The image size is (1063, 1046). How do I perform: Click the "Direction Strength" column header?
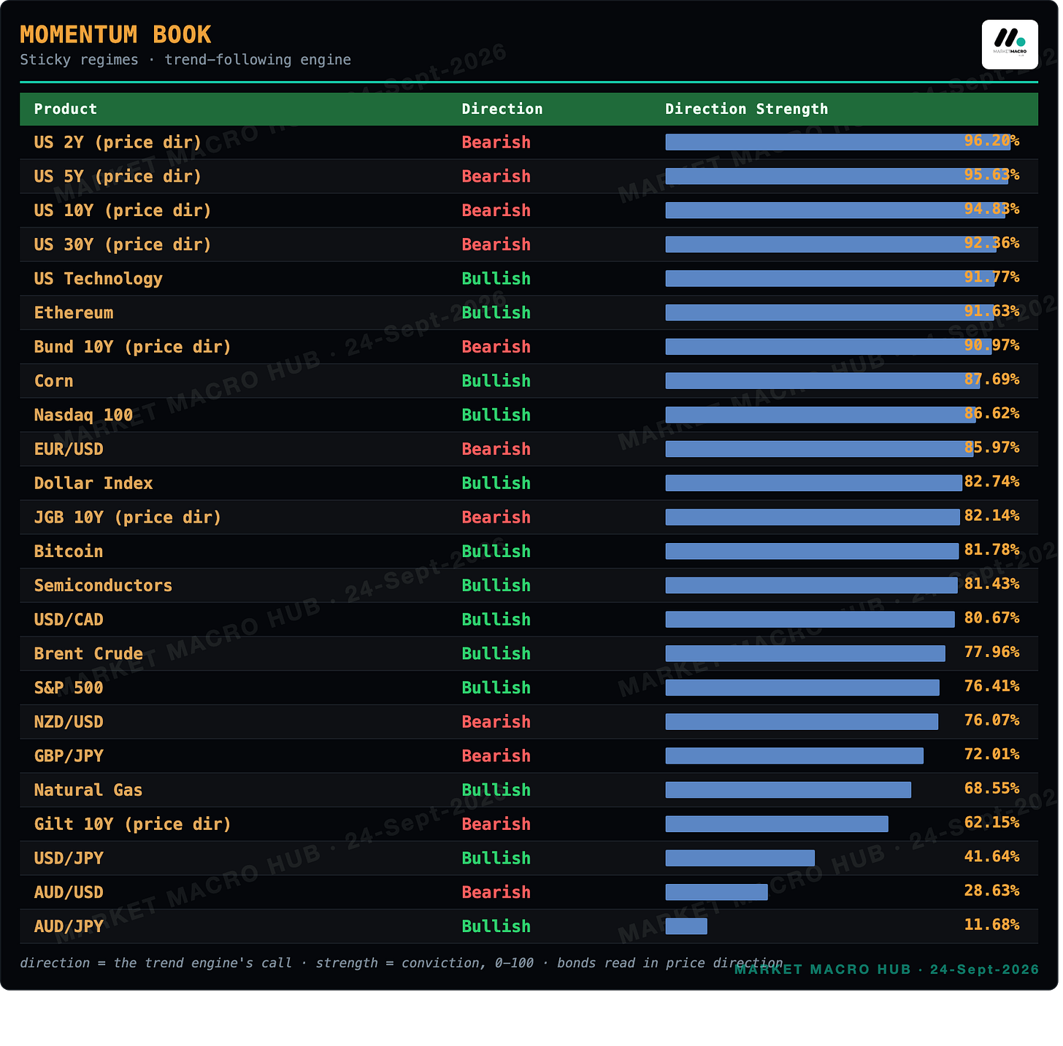pos(747,109)
